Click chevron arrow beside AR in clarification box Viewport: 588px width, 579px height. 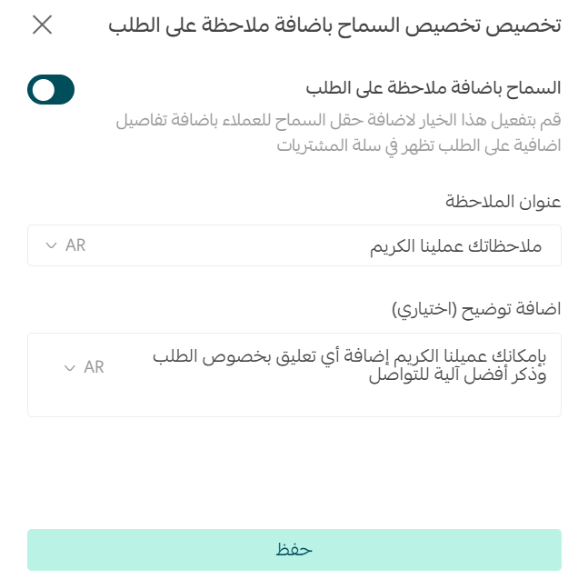tap(70, 368)
